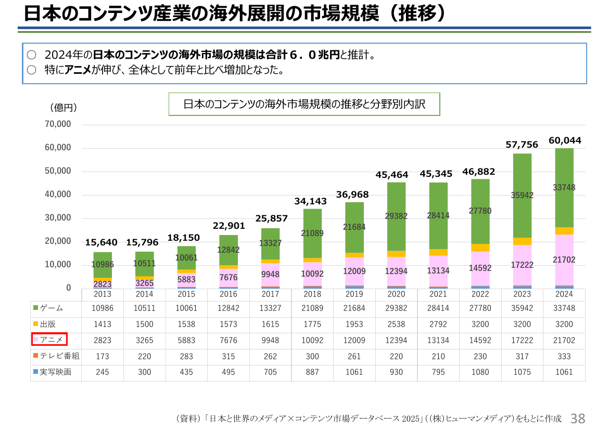609x430 pixels.
Task: Click the 70,000 y-axis label
Action: tap(58, 124)
